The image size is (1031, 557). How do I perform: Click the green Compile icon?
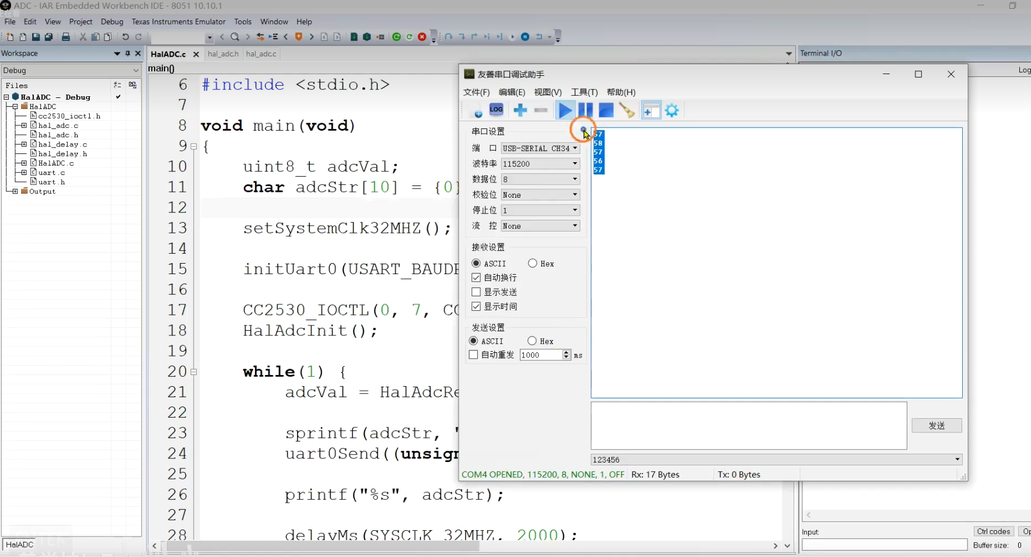click(354, 37)
